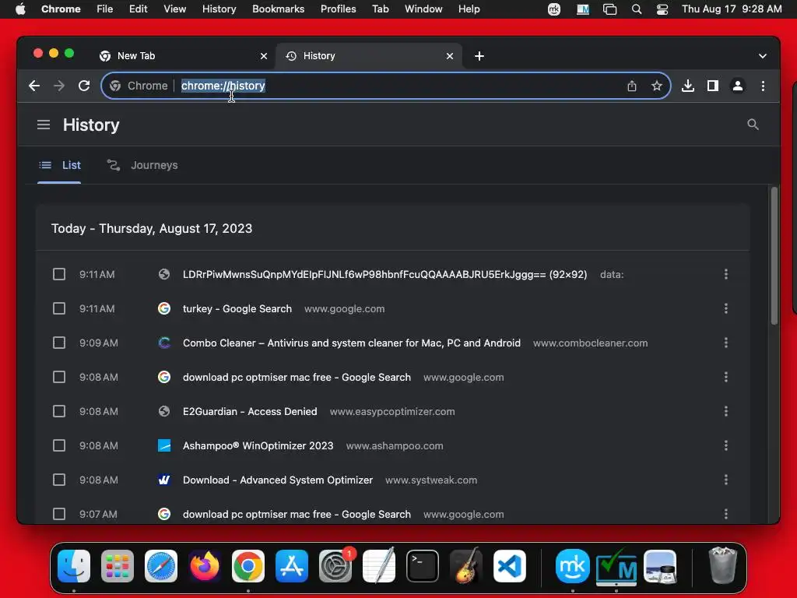Toggle the side panel icon
The height and width of the screenshot is (598, 797).
(x=713, y=86)
